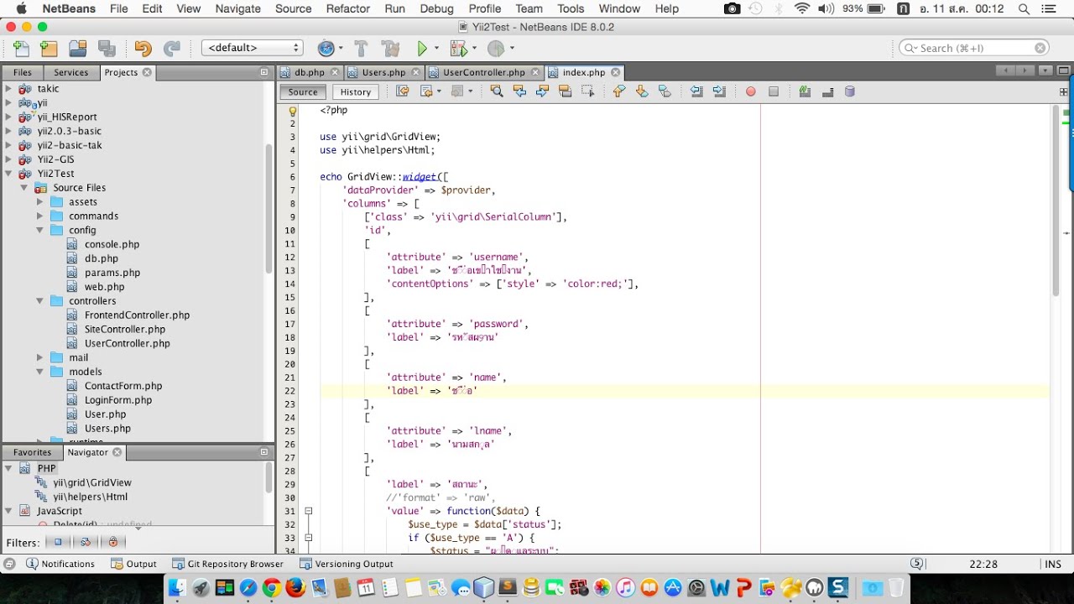Viewport: 1074px width, 604px height.
Task: Show the Notifications panel
Action: coord(60,564)
